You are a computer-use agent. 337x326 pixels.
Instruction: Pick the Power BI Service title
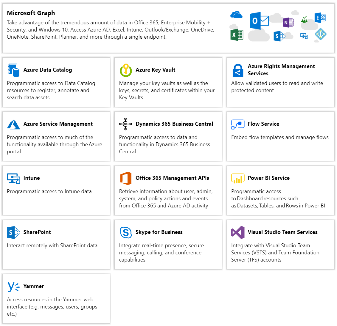(x=269, y=178)
